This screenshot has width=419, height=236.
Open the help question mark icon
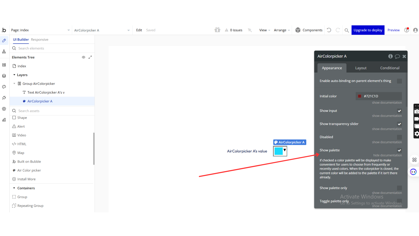[407, 30]
